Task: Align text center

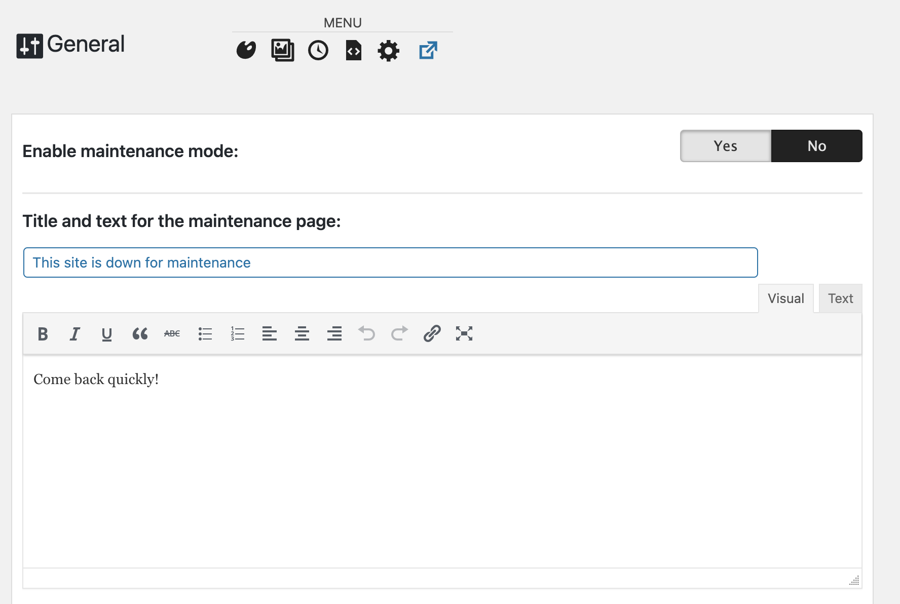Action: (302, 333)
